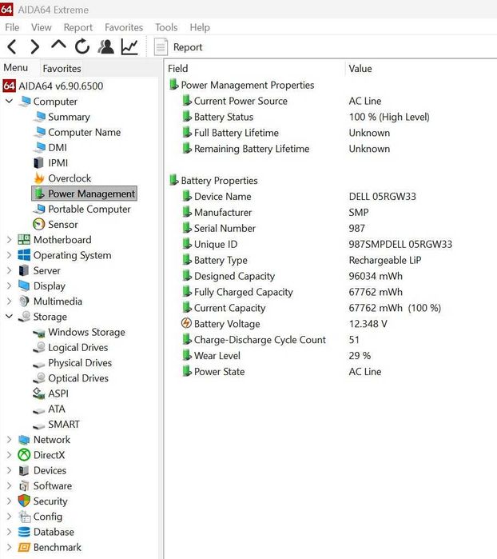Click the Motherboard icon
Viewport: 497px width, 559px height.
pos(24,240)
